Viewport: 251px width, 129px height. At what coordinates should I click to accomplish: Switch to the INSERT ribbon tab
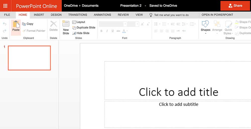[x=39, y=15]
